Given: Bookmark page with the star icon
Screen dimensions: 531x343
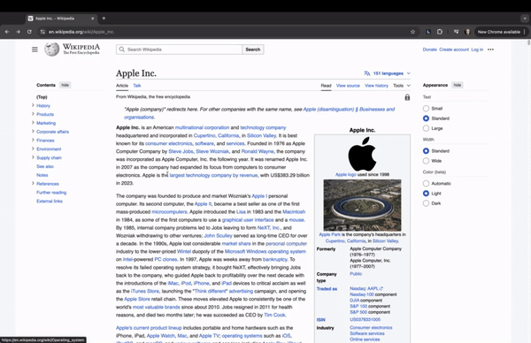Looking at the screenshot, I should [412, 32].
